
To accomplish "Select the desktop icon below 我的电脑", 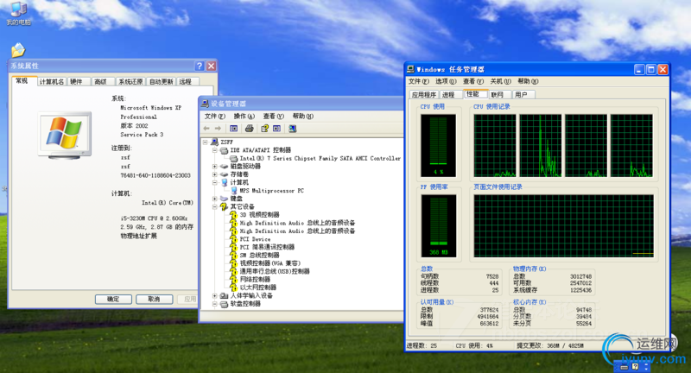I will tap(18, 50).
